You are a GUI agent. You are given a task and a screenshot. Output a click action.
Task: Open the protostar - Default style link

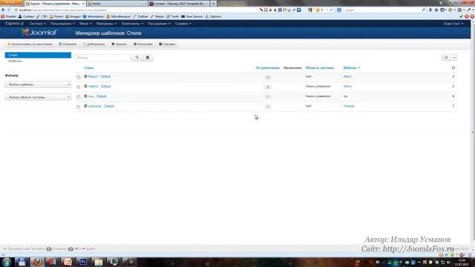click(x=101, y=106)
